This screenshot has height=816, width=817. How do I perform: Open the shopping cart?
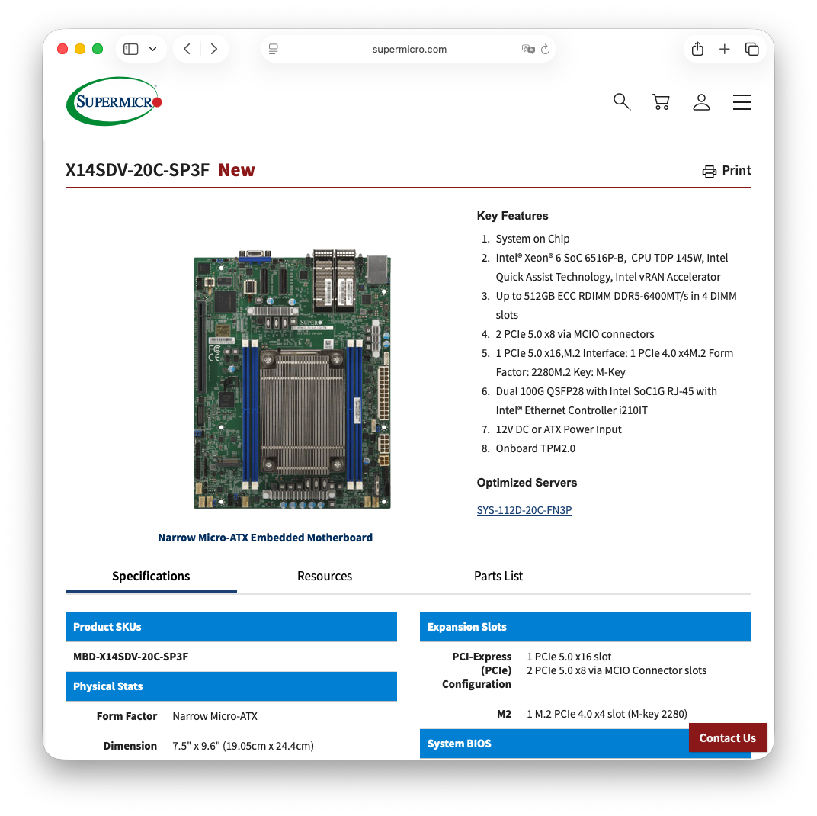click(x=661, y=102)
